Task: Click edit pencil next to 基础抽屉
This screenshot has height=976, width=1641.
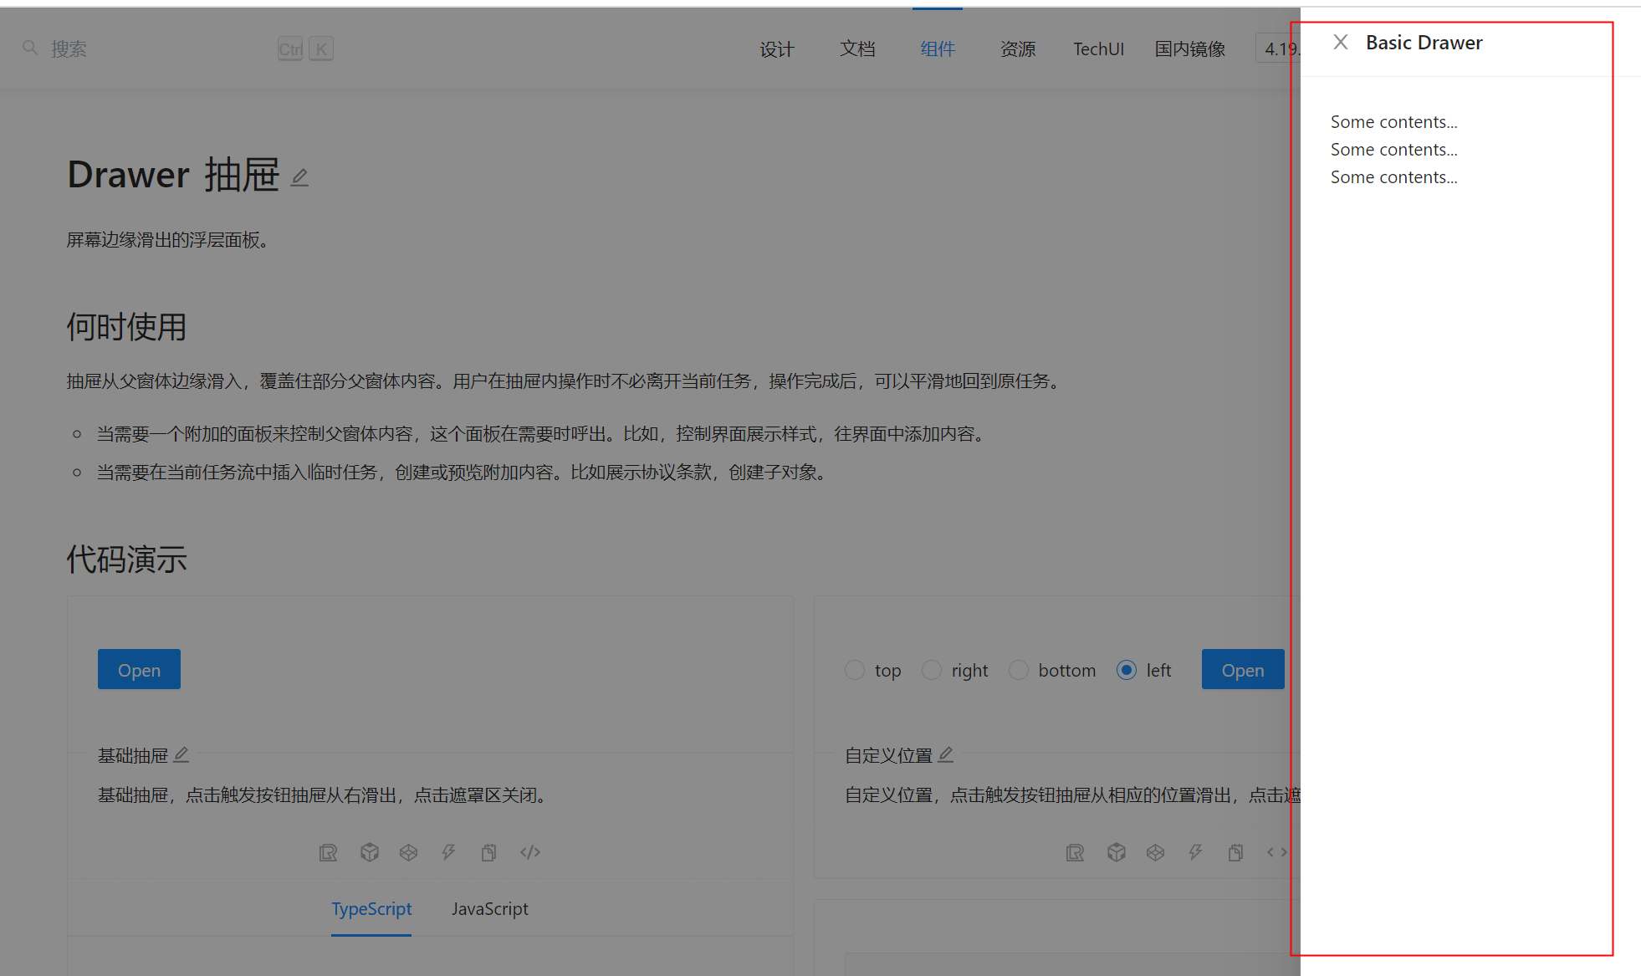Action: [181, 755]
